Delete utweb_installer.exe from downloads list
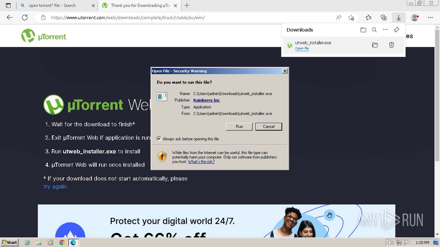 click(392, 45)
